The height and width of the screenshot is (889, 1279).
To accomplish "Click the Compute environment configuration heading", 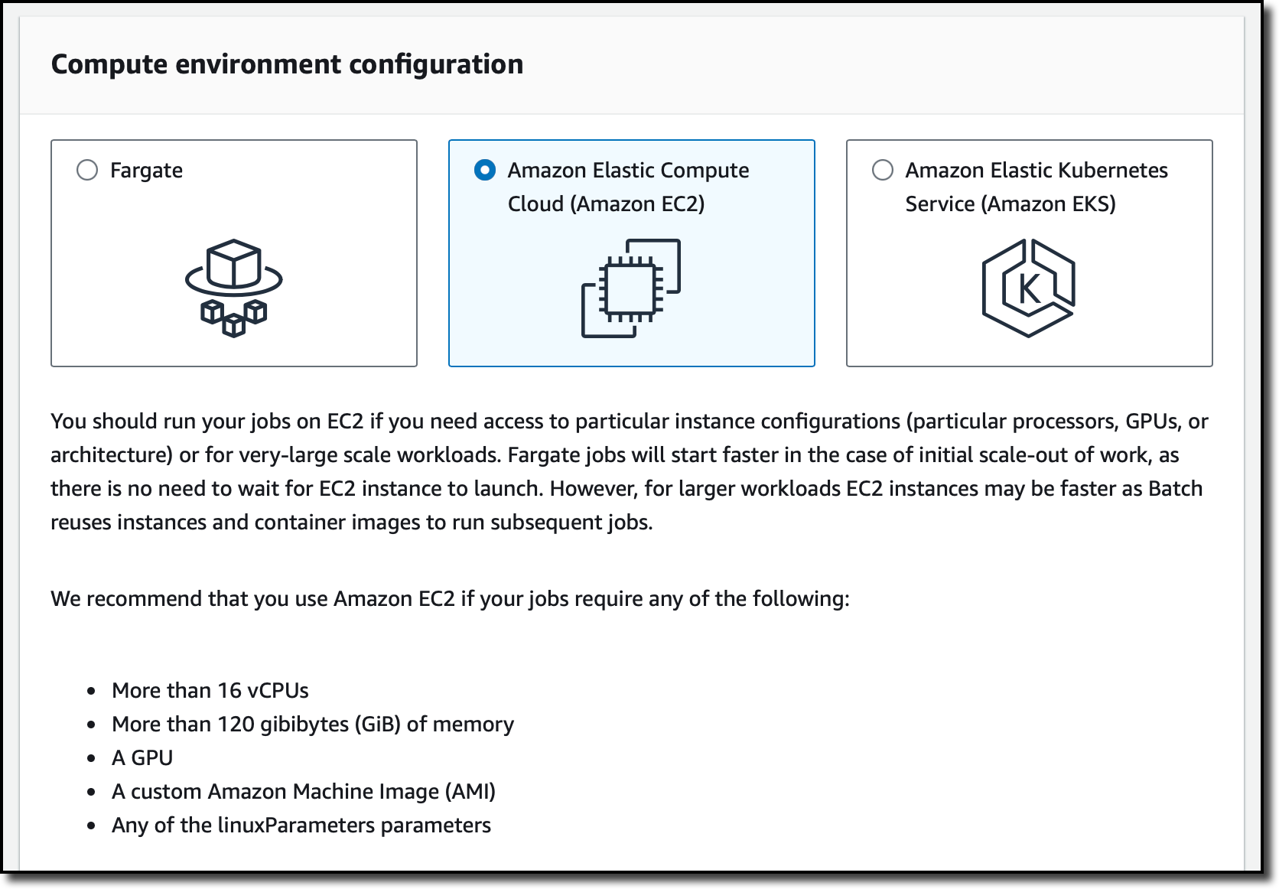I will coord(287,64).
